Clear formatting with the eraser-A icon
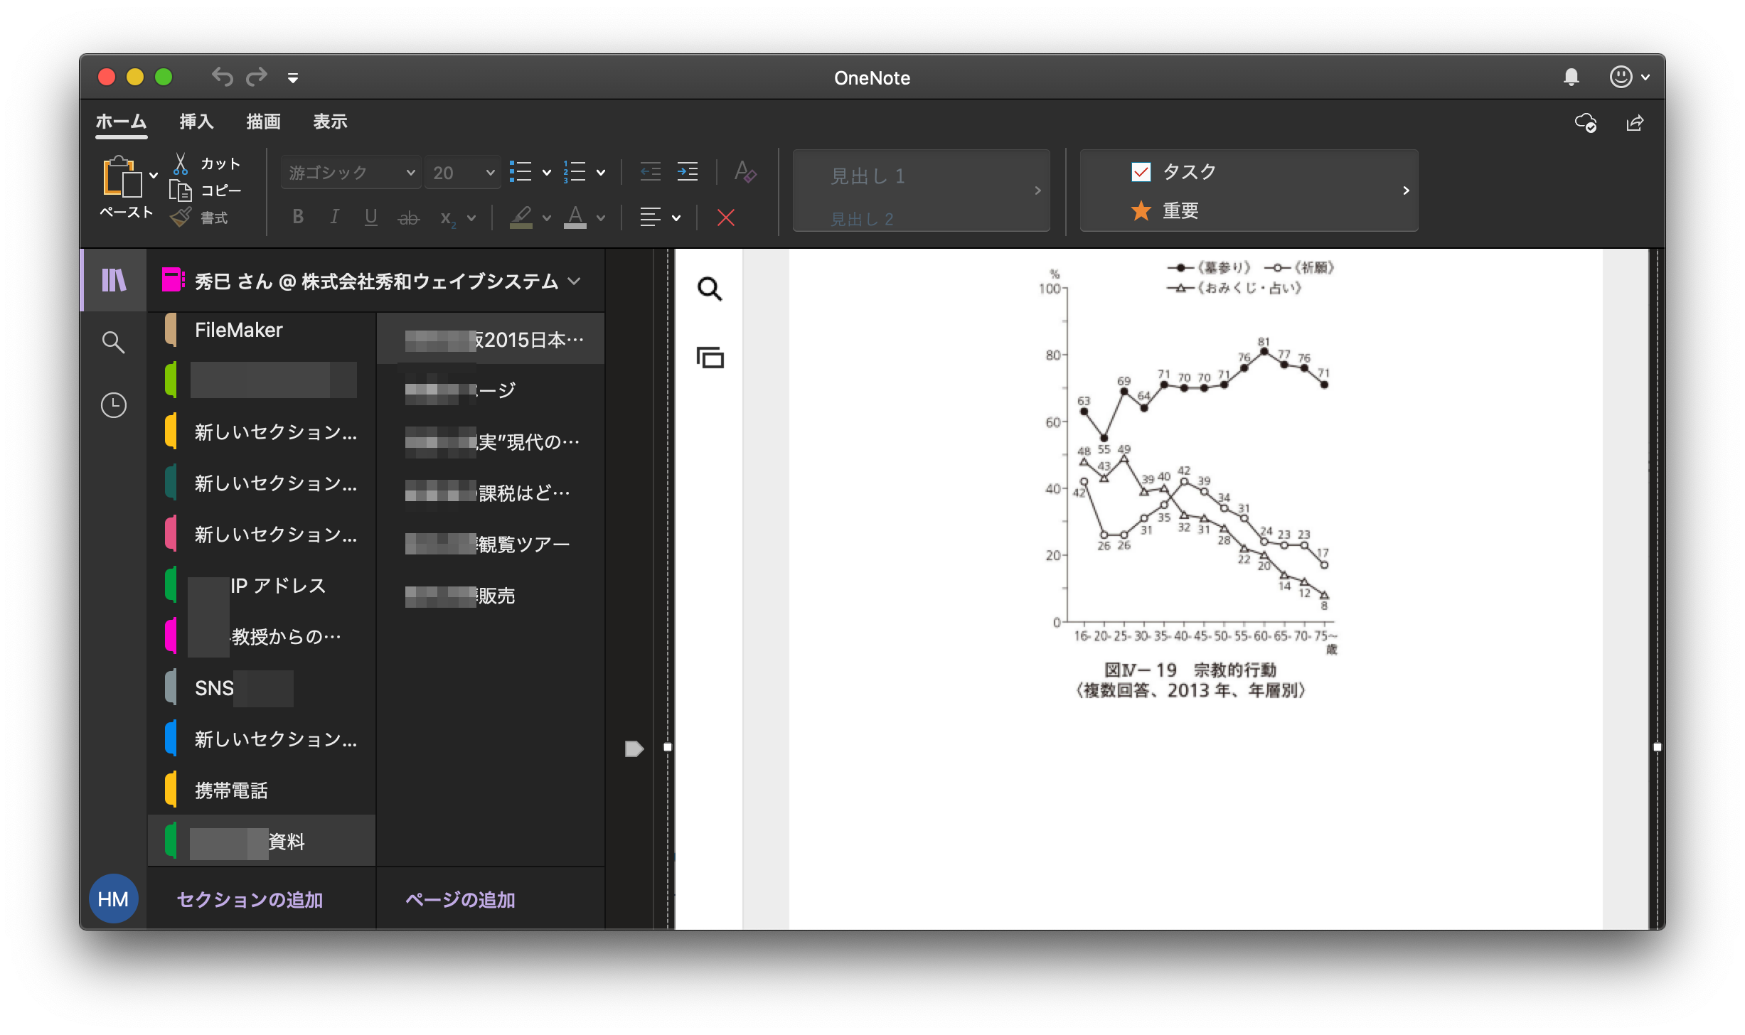The image size is (1745, 1035). (746, 172)
